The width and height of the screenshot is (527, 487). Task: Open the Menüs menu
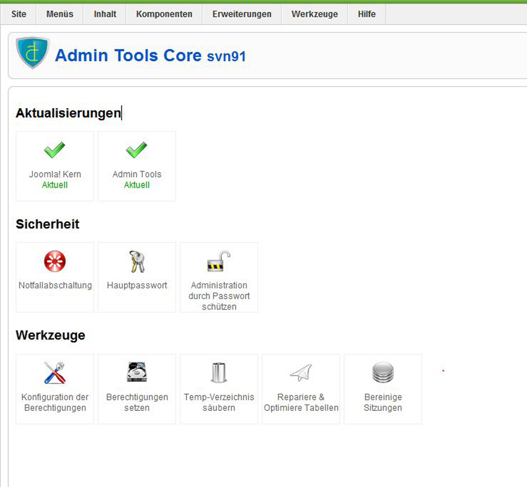60,14
